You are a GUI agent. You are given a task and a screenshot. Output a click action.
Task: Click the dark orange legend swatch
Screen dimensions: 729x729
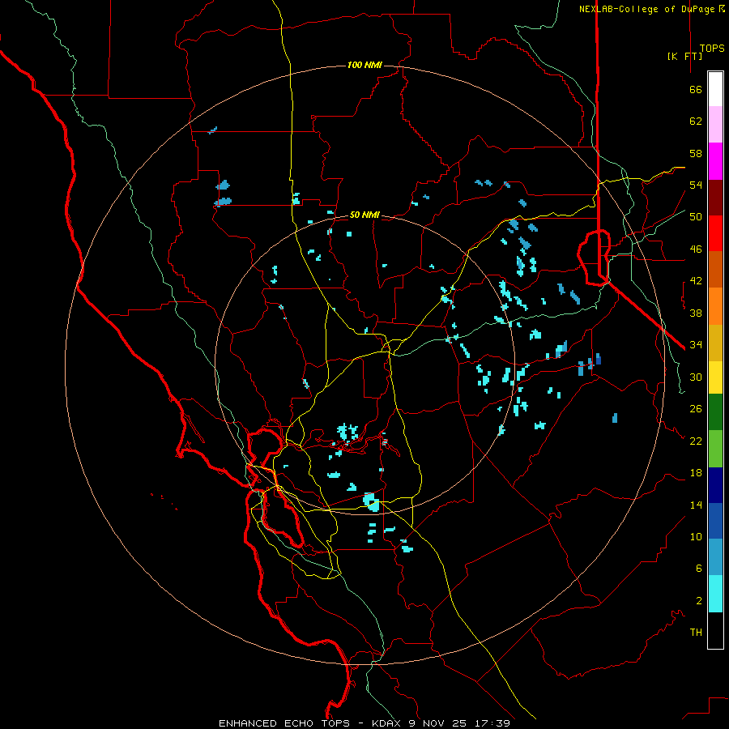coord(715,270)
